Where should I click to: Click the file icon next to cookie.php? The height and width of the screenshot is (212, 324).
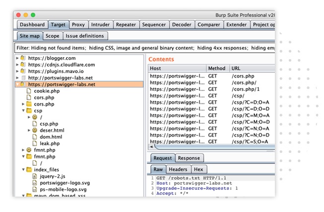[28, 91]
